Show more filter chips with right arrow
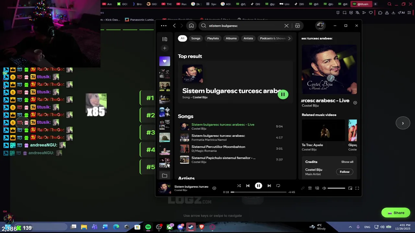 coord(289,38)
